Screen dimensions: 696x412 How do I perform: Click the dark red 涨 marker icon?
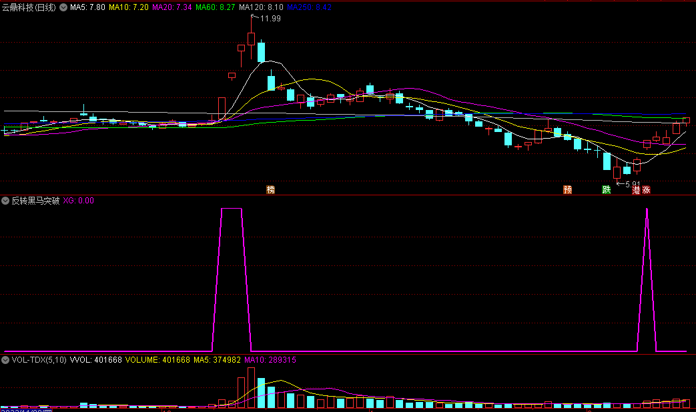click(646, 190)
